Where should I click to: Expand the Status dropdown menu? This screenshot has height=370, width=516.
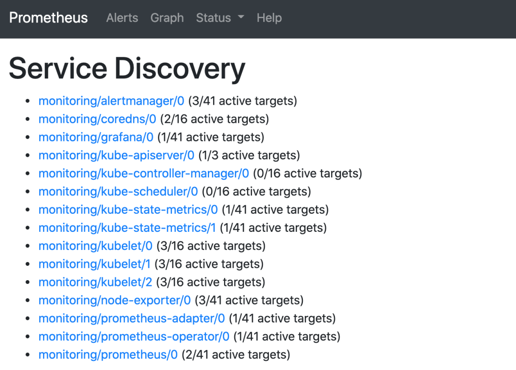pos(220,18)
